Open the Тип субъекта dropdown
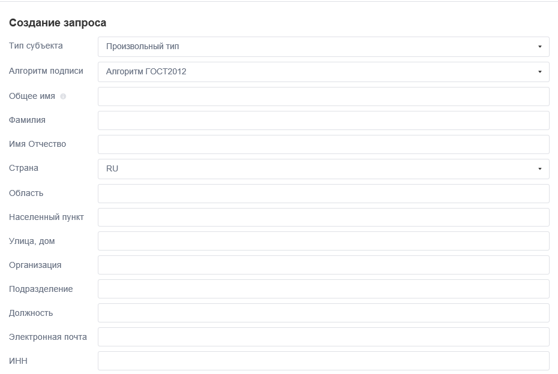The height and width of the screenshot is (374, 558). coord(323,47)
